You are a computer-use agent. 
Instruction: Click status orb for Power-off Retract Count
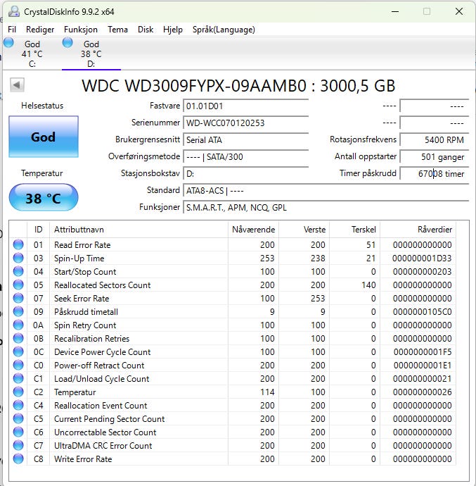click(x=18, y=365)
